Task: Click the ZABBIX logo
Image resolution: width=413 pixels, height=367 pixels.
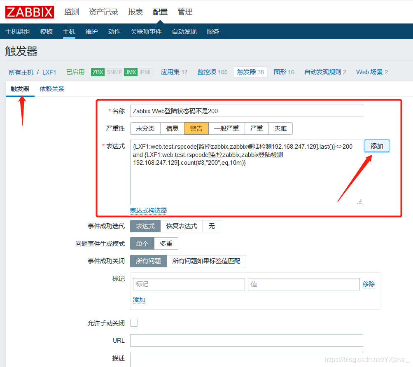Action: tap(30, 12)
